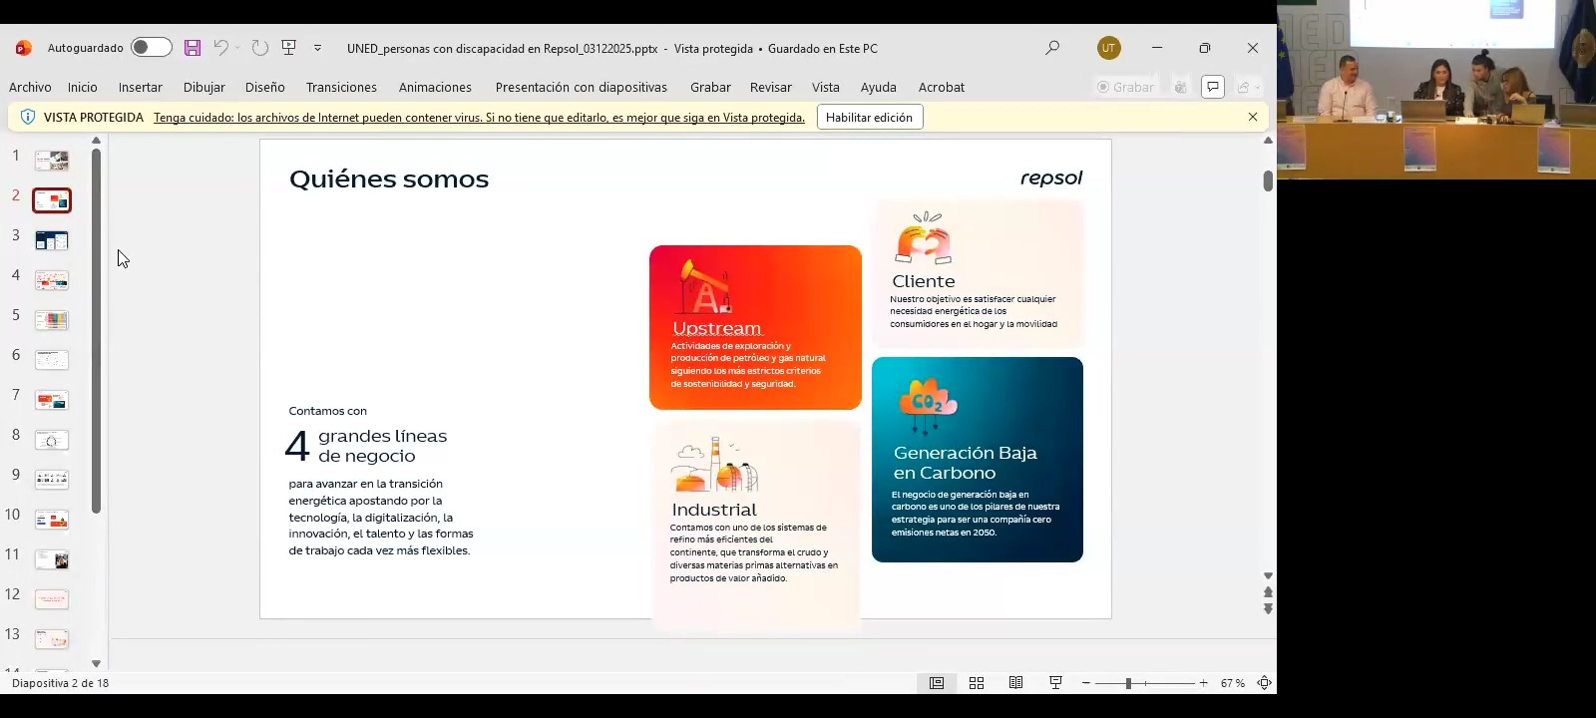Open the comments speech bubble icon
1596x718 pixels.
1213,87
